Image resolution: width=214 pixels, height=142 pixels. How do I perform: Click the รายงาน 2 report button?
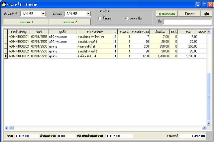[x=70, y=22]
